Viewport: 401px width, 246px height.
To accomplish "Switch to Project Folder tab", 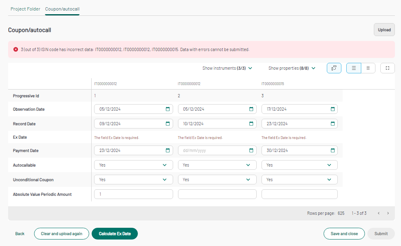I will point(25,9).
